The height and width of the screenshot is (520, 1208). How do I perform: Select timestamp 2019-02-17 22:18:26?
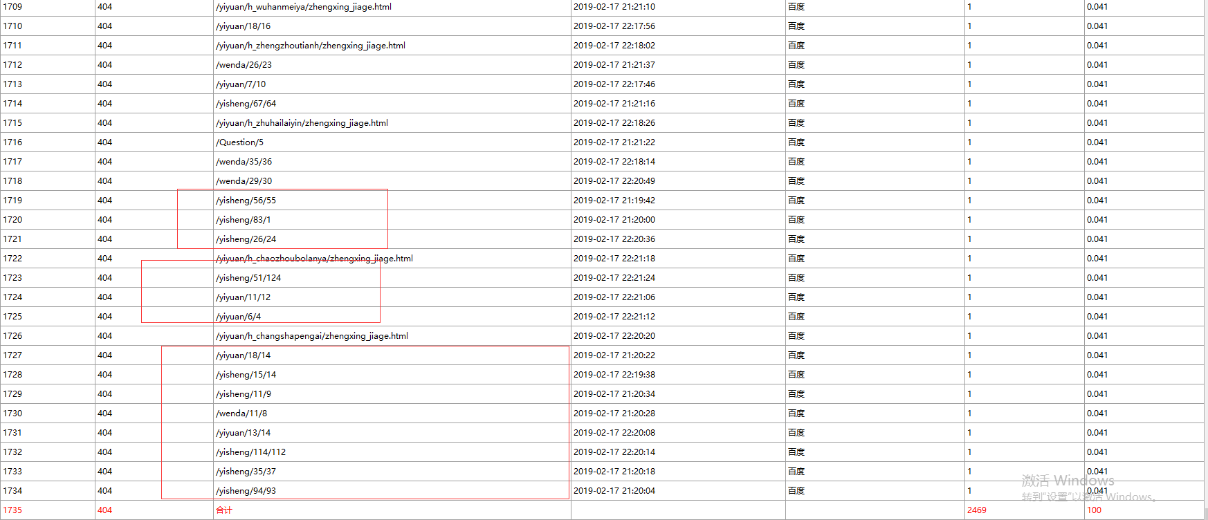click(x=614, y=123)
